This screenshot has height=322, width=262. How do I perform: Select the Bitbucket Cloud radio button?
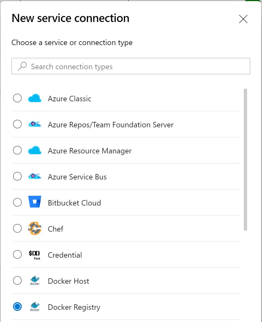17,203
